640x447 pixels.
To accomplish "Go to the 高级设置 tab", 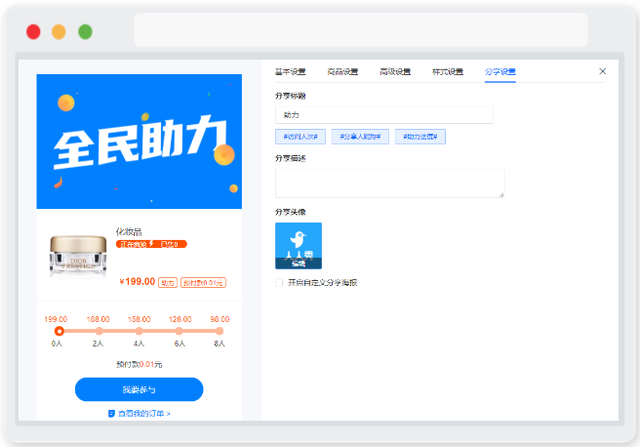I will (395, 72).
